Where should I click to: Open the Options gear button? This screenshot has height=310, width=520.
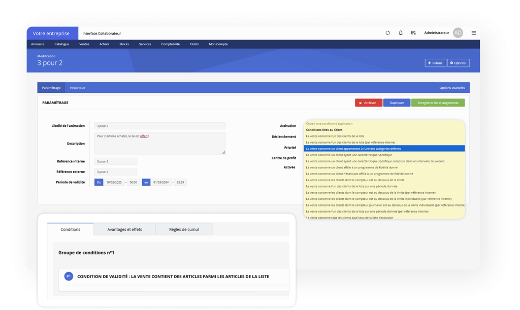pyautogui.click(x=459, y=63)
